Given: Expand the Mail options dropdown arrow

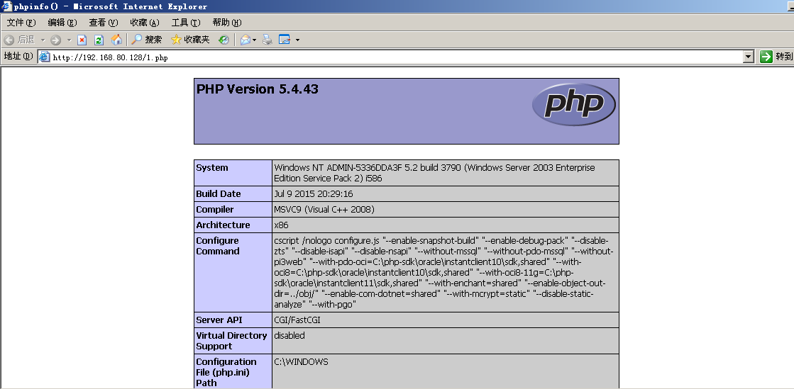Looking at the screenshot, I should (x=254, y=40).
